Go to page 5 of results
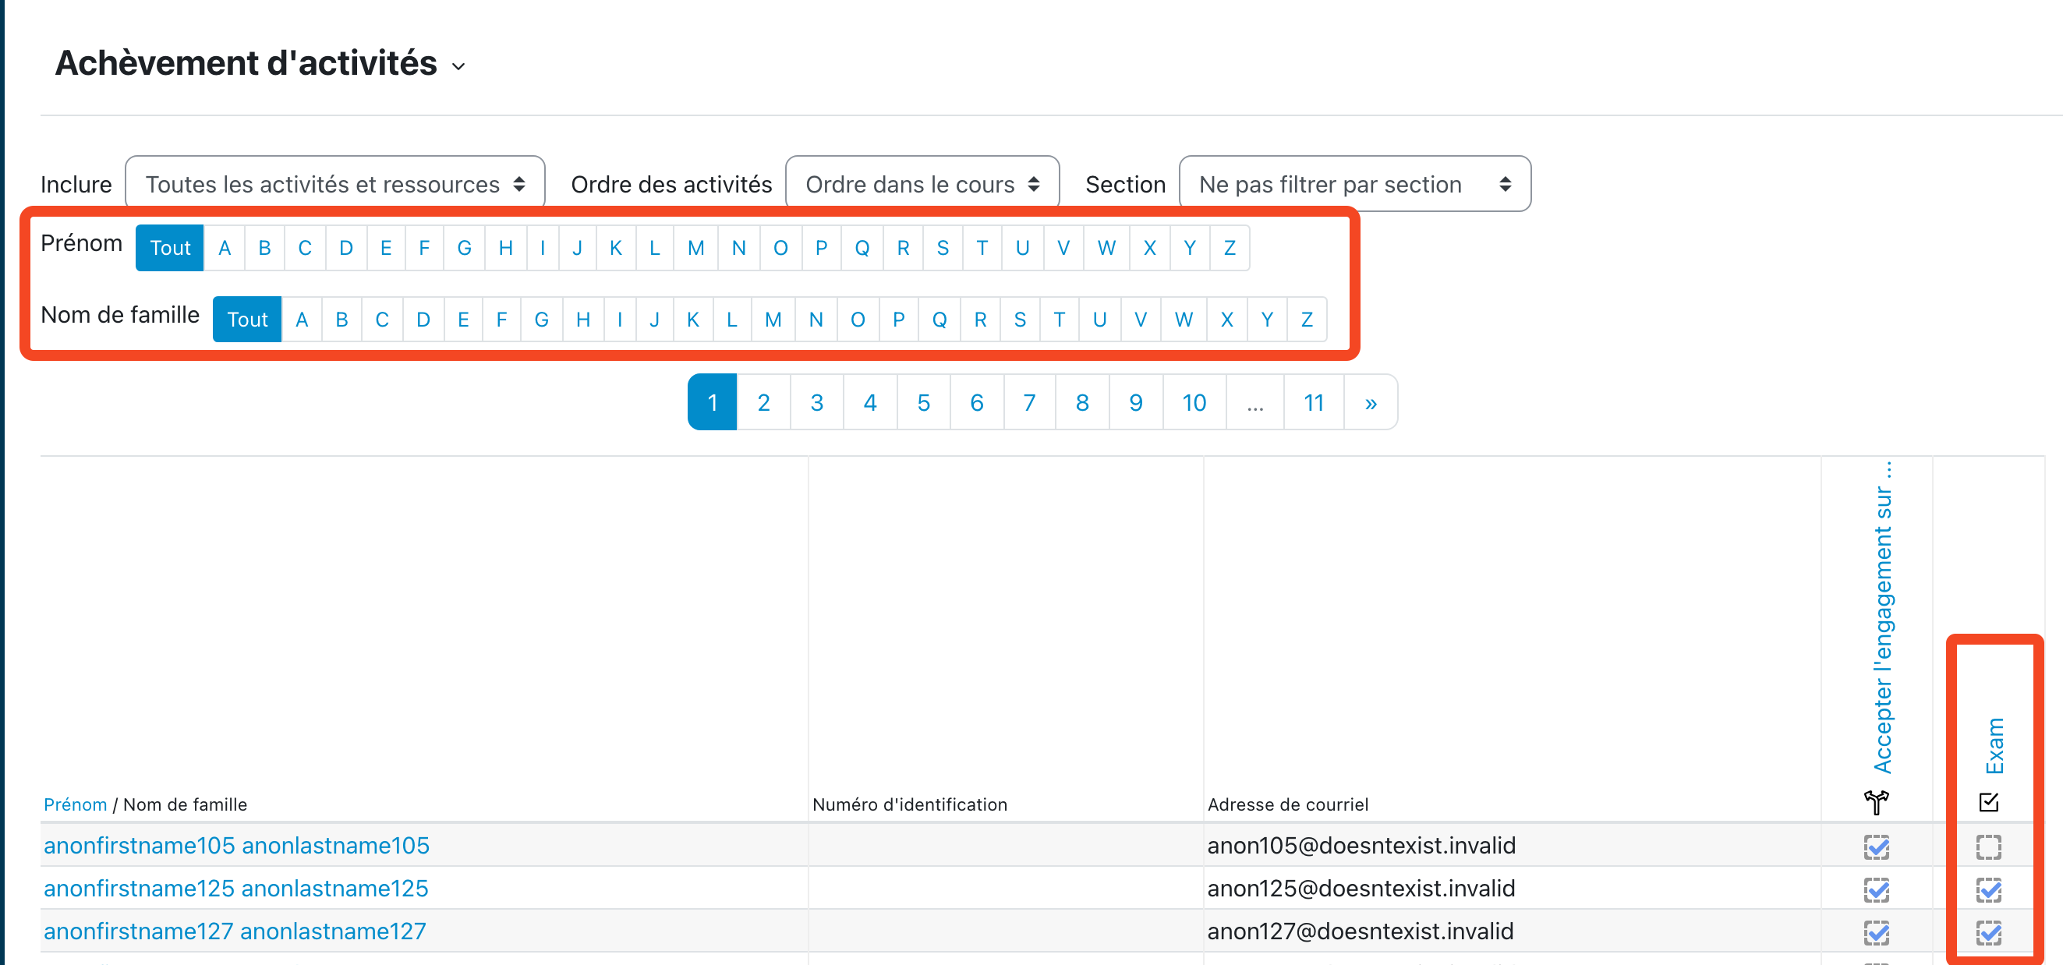2063x965 pixels. (x=923, y=403)
